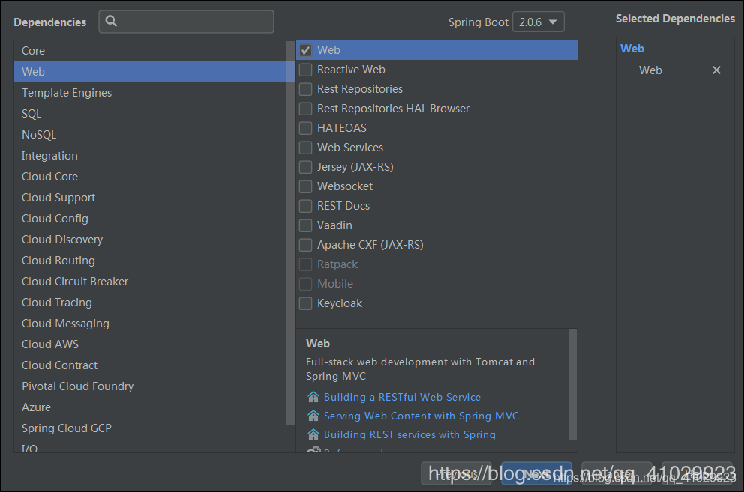Tick the Keycloak checkbox
Viewport: 744px width, 492px height.
click(305, 303)
